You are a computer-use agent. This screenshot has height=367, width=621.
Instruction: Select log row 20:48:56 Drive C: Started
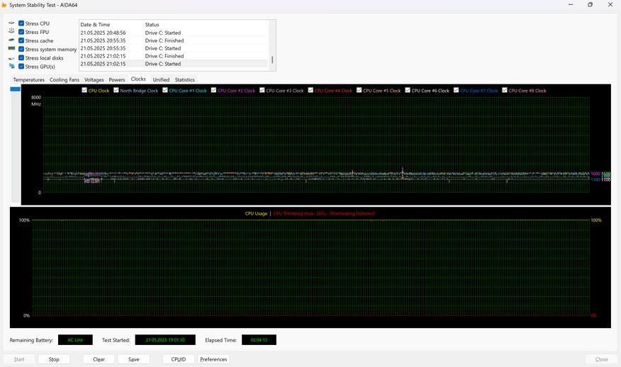click(x=174, y=33)
